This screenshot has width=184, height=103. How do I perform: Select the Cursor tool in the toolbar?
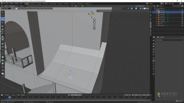click(x=3, y=15)
